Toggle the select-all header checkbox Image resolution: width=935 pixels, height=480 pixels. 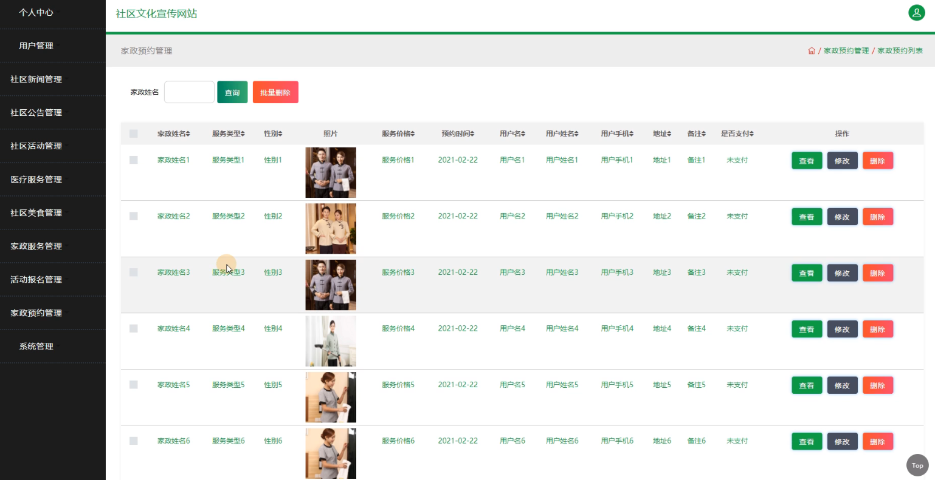click(134, 134)
